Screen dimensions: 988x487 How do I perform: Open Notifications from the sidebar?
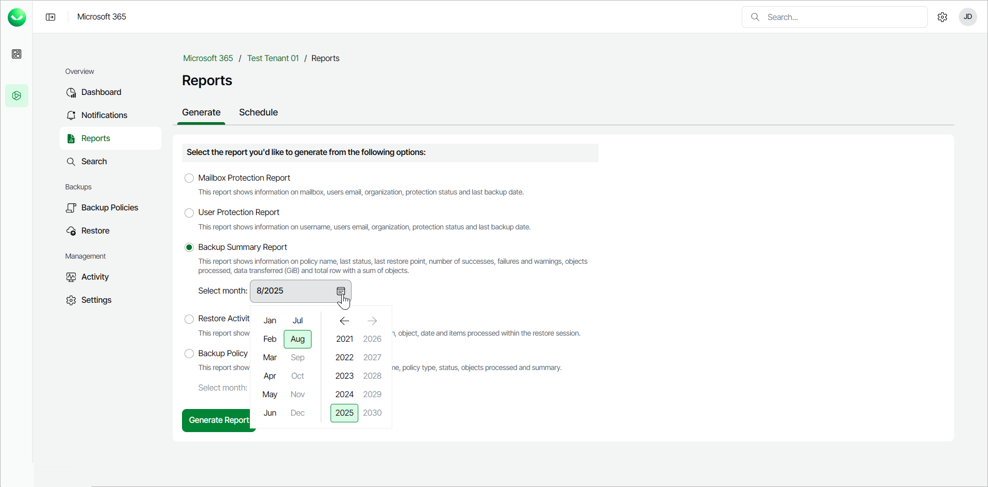[104, 115]
